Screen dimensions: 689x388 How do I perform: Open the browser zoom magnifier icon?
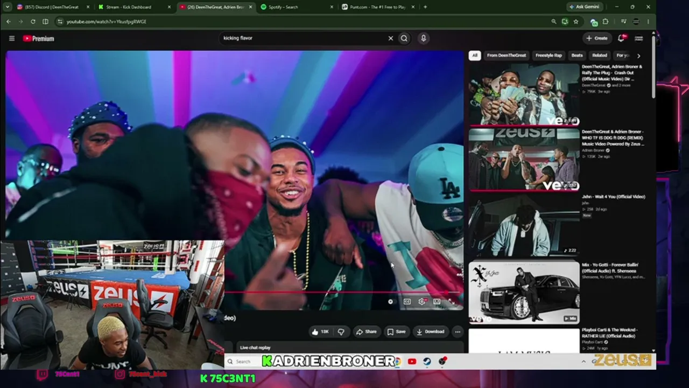(x=553, y=22)
